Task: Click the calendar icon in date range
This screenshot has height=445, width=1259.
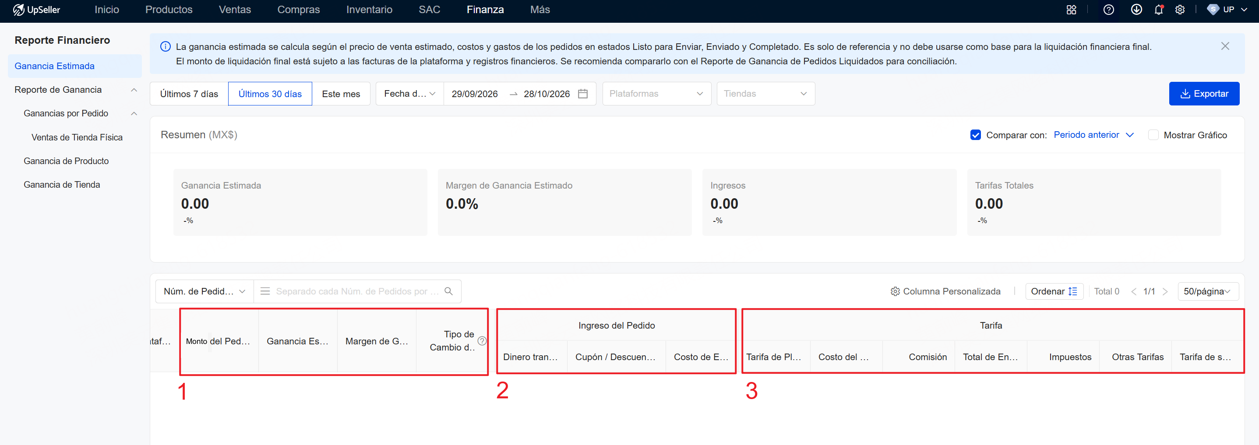Action: 582,94
